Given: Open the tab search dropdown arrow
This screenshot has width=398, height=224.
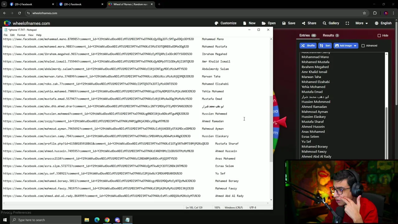Looking at the screenshot, I should coord(4,4).
